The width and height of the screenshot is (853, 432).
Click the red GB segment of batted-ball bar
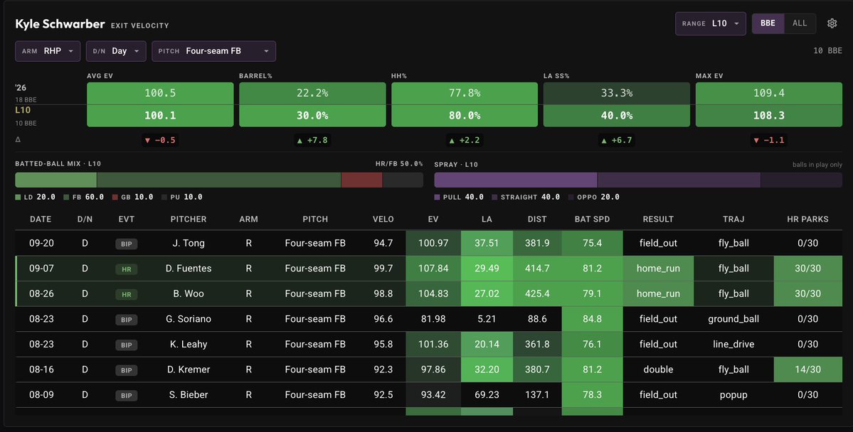362,180
